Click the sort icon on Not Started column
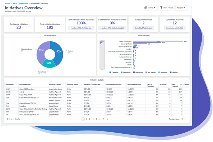The image size is (213, 142). 181,84
